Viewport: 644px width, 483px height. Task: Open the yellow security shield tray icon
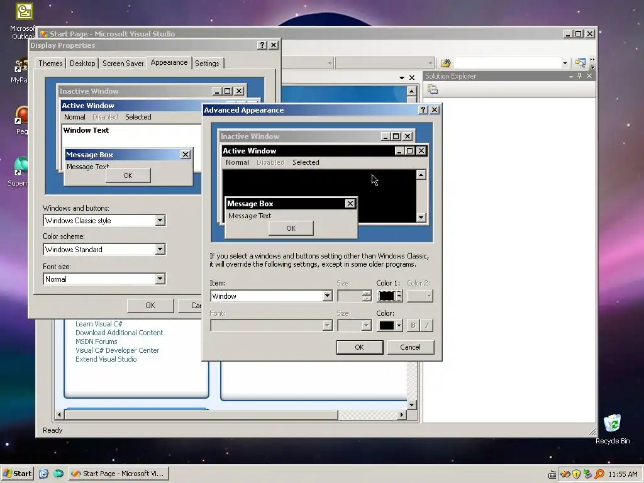click(x=576, y=474)
